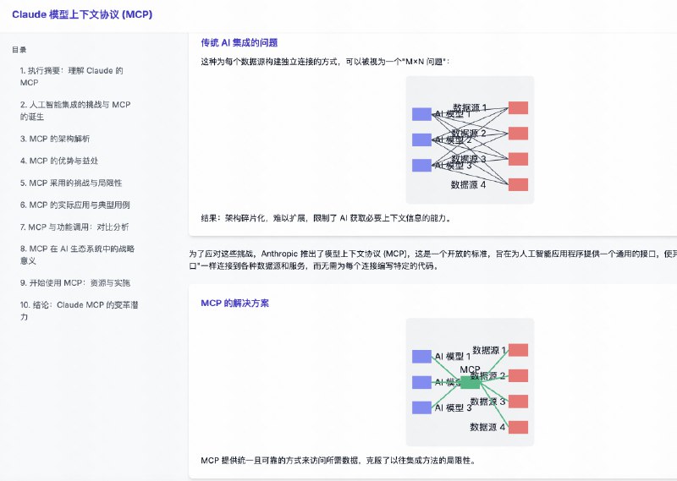Click the heading MCP 的解决方案
Image resolution: width=677 pixels, height=481 pixels.
pos(235,303)
